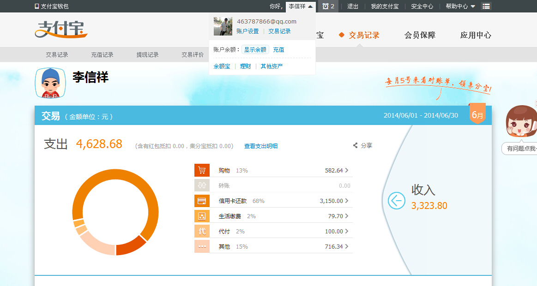Viewport: 537px width, 286px height.
Task: Click the Alipay 支付宝 logo
Action: pyautogui.click(x=61, y=29)
